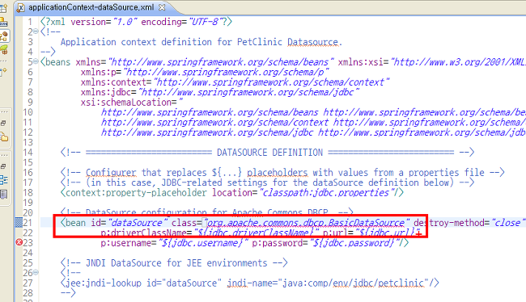This screenshot has width=526, height=302.
Task: Collapse the comment fold at line 2
Action: [36, 31]
